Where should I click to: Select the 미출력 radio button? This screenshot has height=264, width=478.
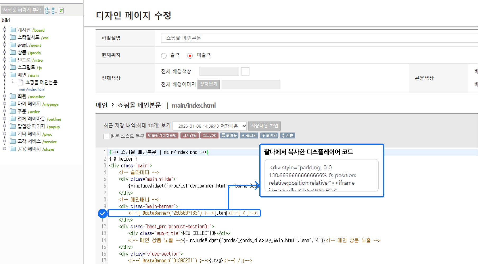(190, 56)
